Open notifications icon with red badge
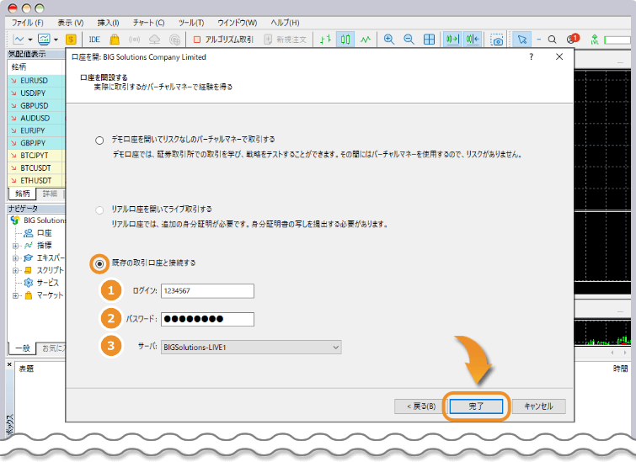Viewport: 636px width, 462px height. 573,39
